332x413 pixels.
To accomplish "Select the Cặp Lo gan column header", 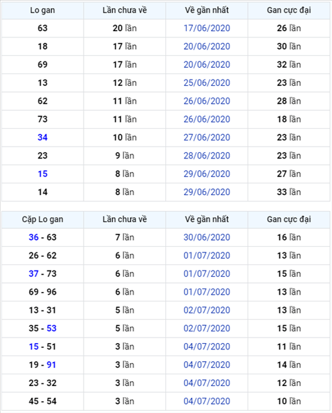I will tap(43, 219).
